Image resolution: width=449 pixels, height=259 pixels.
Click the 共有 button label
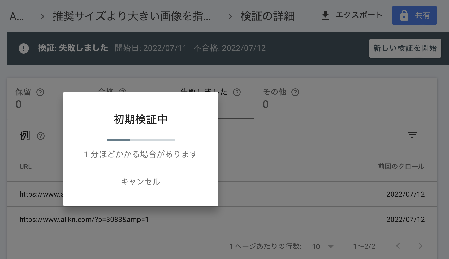point(422,15)
